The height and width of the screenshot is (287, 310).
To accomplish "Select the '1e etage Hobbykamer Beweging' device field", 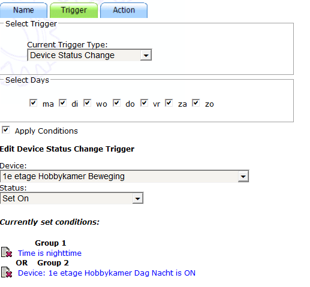I will point(124,176).
